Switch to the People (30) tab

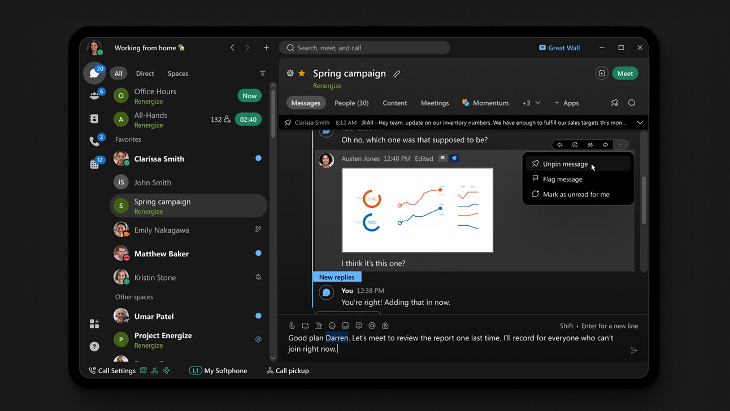click(351, 103)
